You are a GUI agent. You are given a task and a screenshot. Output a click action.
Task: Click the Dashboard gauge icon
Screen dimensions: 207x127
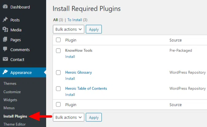(x=5, y=7)
